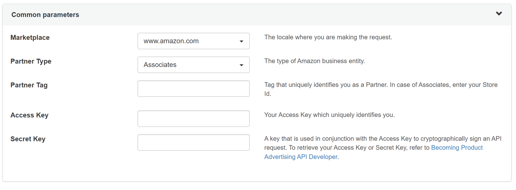
Task: Click the Partner Type label
Action: click(x=31, y=61)
